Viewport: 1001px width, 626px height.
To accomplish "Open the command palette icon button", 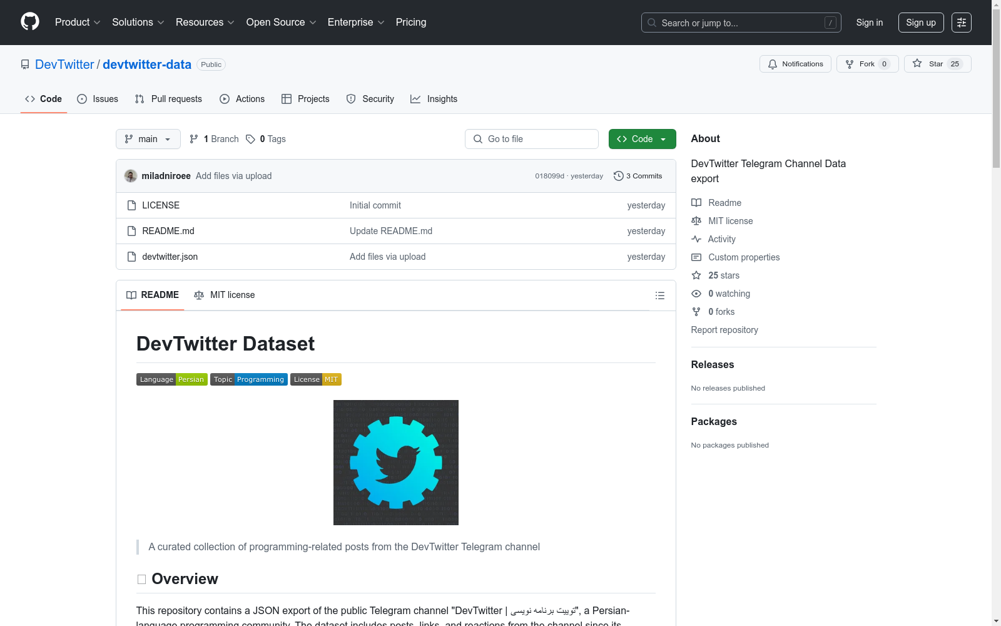I will (x=962, y=23).
